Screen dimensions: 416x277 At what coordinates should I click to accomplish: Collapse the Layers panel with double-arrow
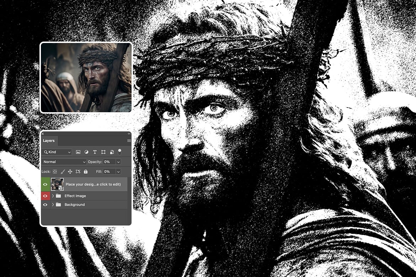tap(129, 134)
